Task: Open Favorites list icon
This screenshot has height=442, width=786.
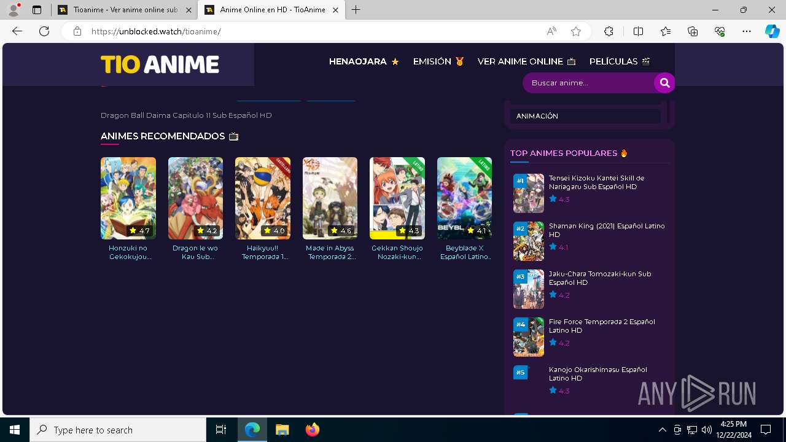Action: pos(666,31)
